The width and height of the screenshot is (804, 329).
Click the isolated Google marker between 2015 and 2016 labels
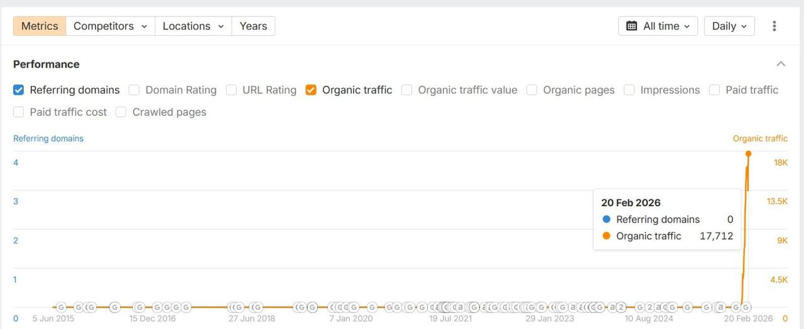click(114, 307)
